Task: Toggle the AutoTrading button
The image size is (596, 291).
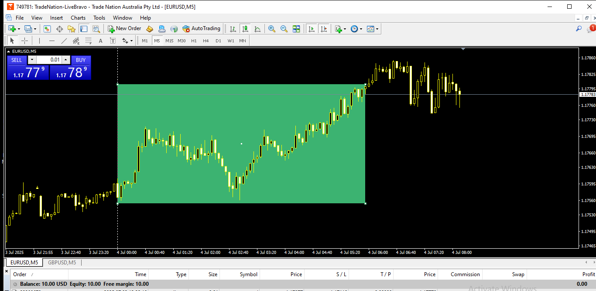Action: click(x=202, y=29)
